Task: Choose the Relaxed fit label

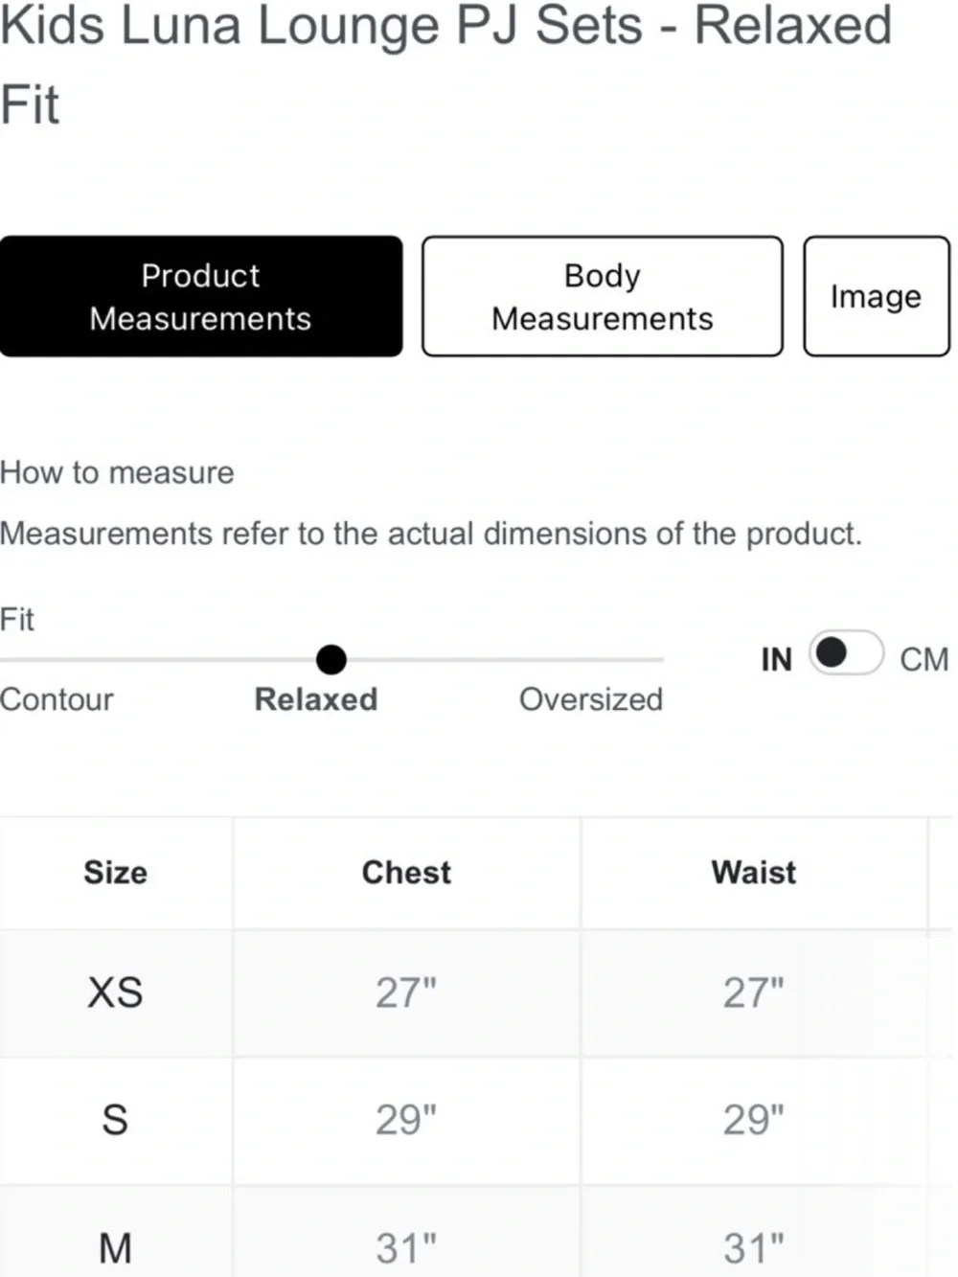Action: point(316,699)
